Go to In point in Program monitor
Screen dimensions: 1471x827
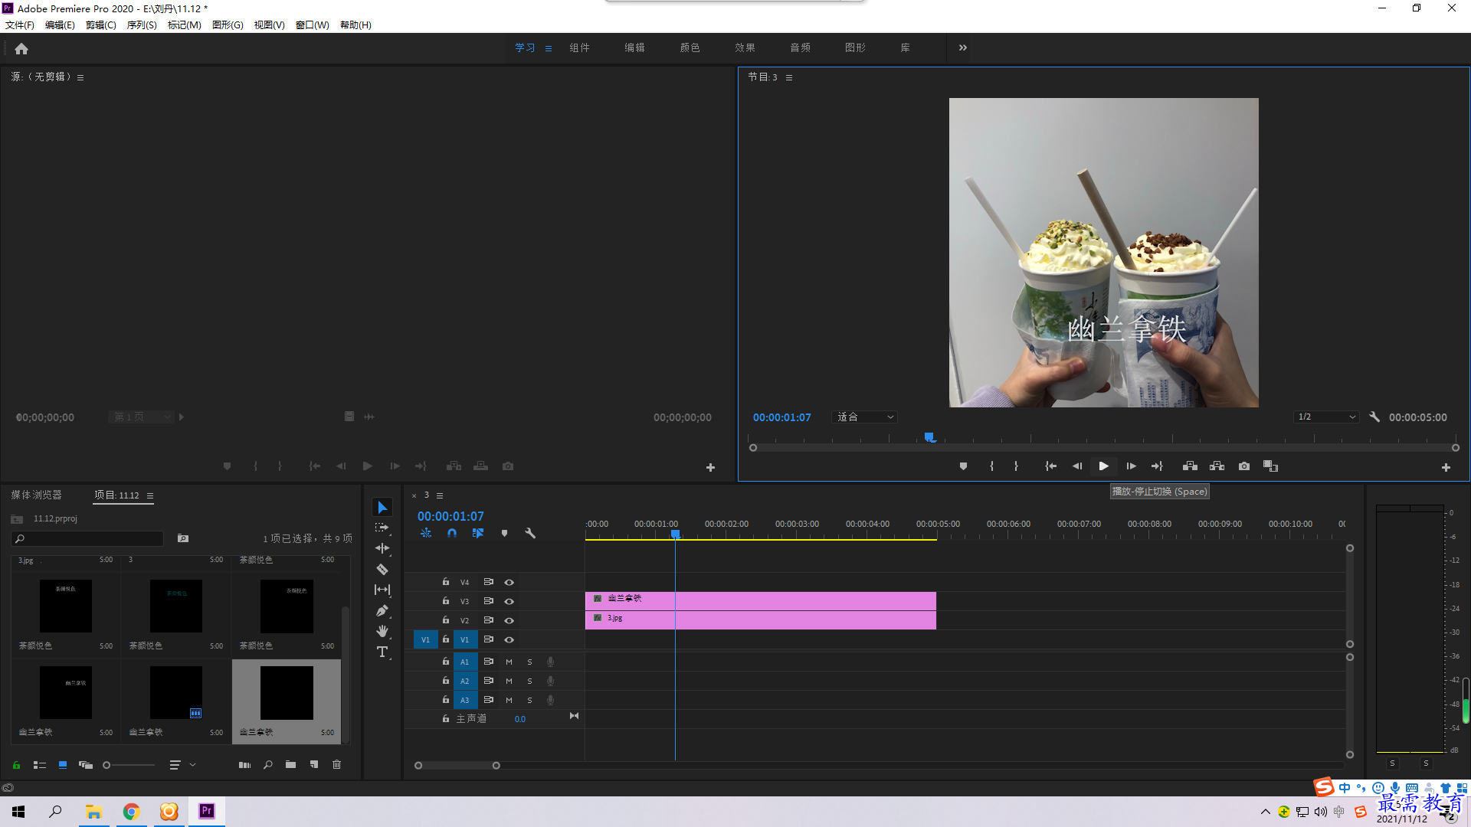(x=1050, y=466)
